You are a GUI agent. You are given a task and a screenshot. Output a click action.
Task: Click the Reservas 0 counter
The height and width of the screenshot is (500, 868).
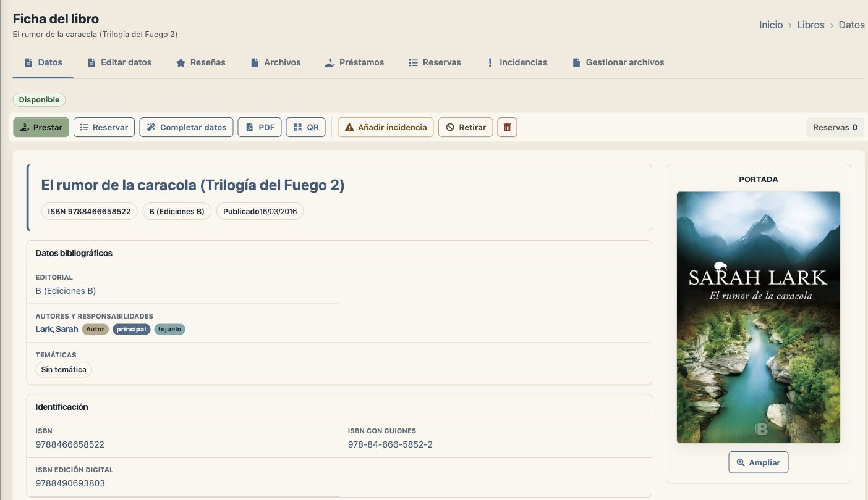pos(835,127)
